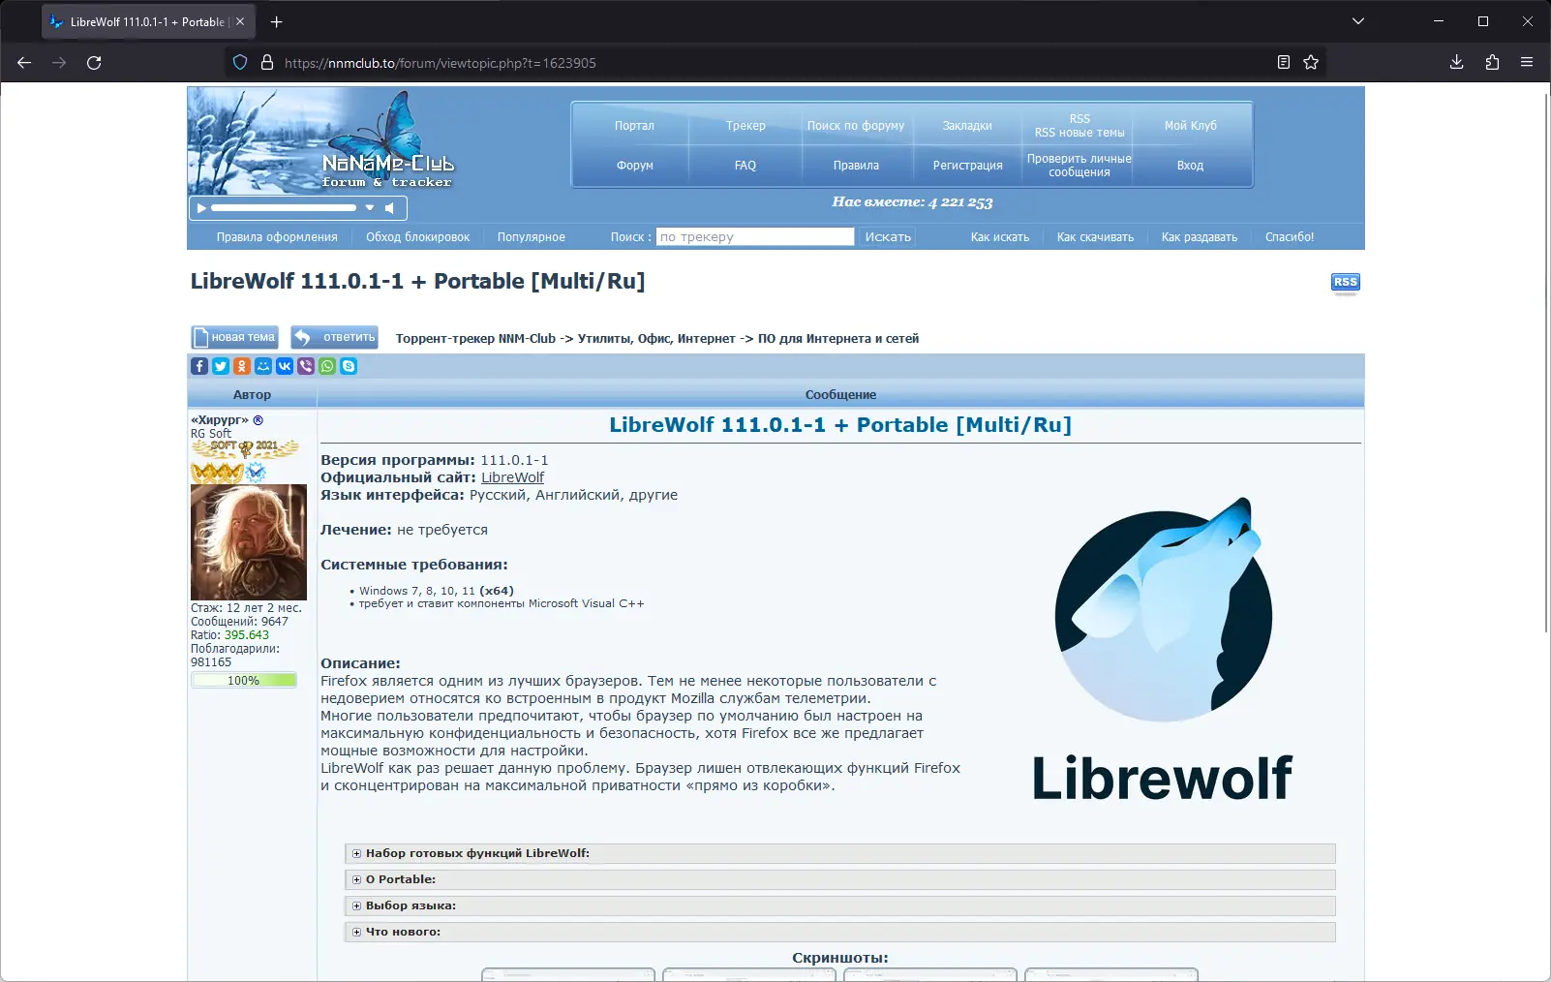Viewport: 1551px width, 982px height.
Task: Open the Мой Клуб menu item
Action: pos(1191,126)
